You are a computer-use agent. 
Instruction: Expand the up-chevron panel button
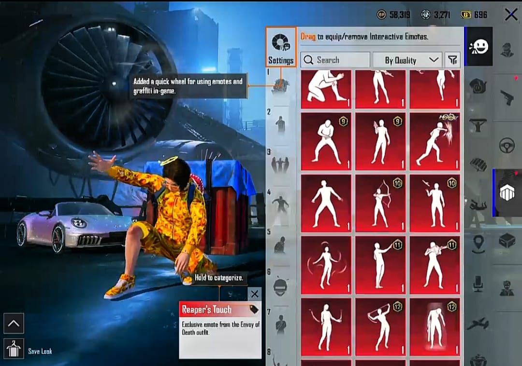pyautogui.click(x=14, y=323)
